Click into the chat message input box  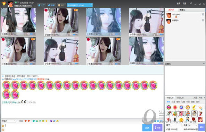click(73, 127)
